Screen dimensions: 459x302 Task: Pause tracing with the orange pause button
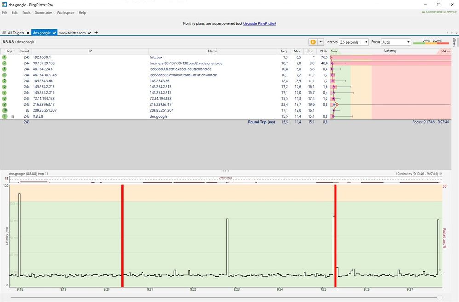[x=313, y=42]
